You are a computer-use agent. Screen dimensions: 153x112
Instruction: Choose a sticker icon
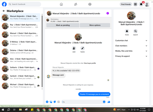55,102
